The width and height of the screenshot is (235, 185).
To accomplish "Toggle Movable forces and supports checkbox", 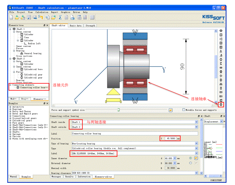I will (184, 110).
